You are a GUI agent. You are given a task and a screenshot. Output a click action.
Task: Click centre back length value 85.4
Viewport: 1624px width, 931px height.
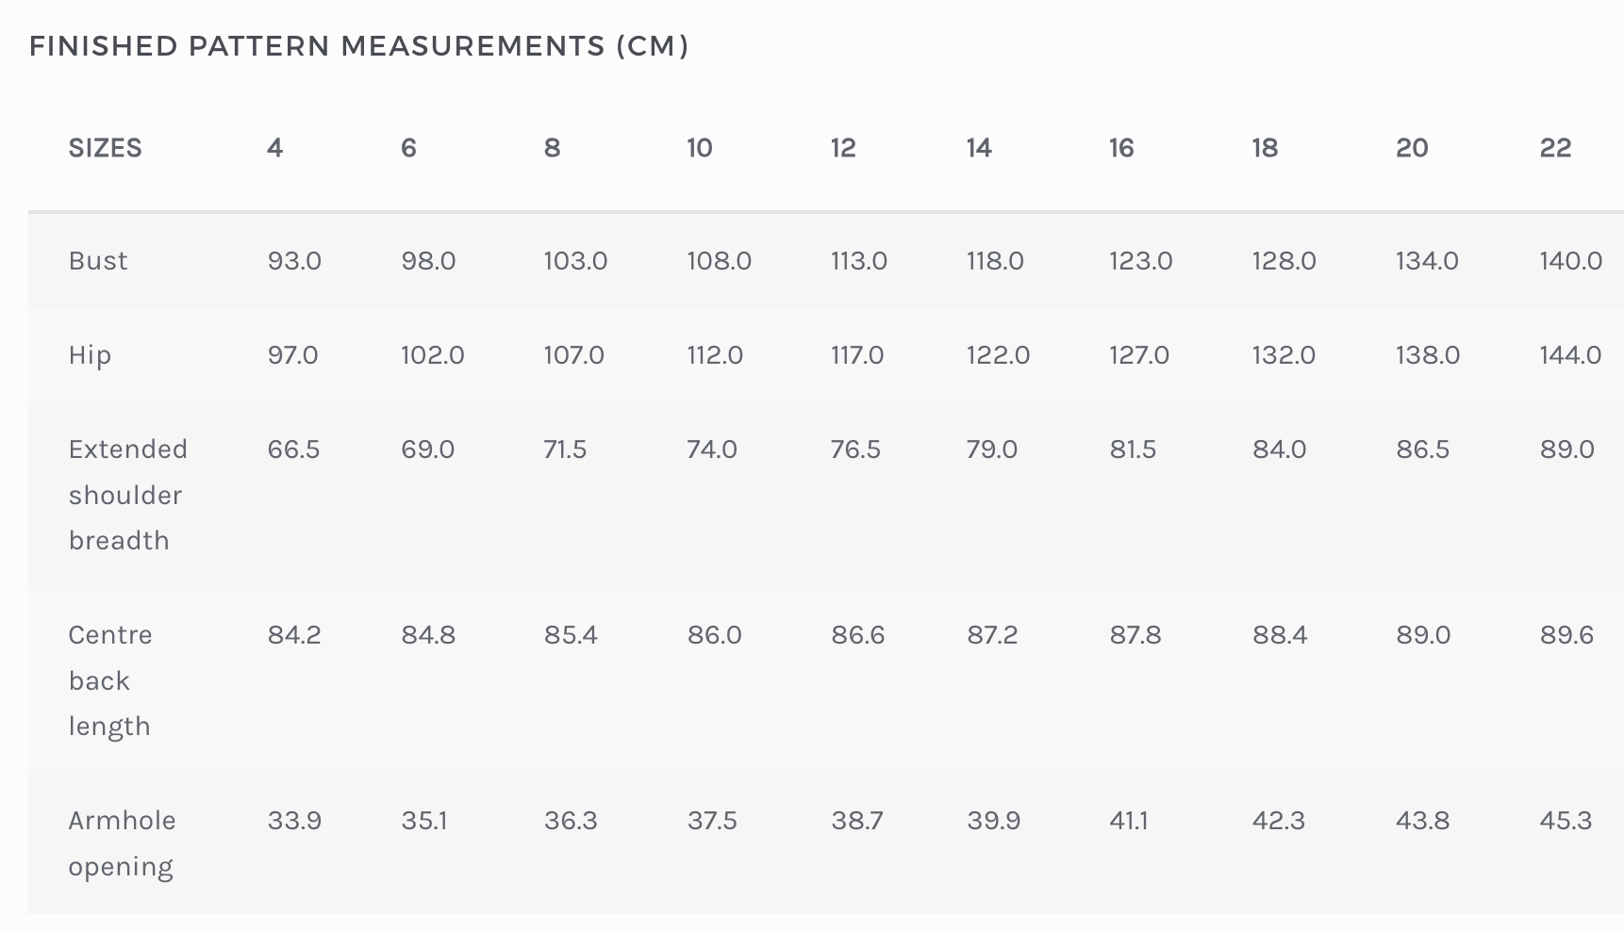(571, 635)
